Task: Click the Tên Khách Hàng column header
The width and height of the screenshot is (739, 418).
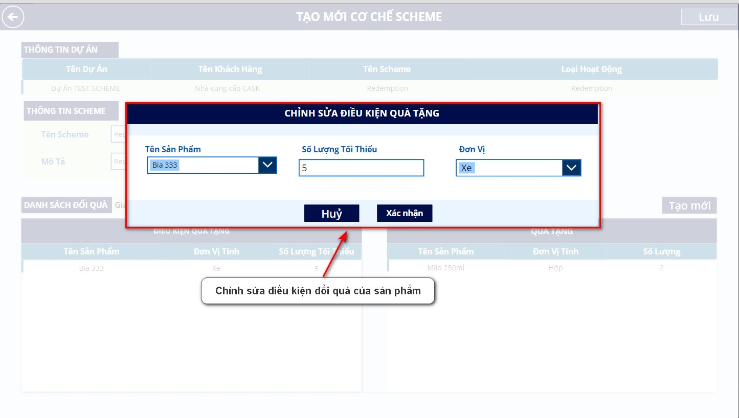Action: 230,69
